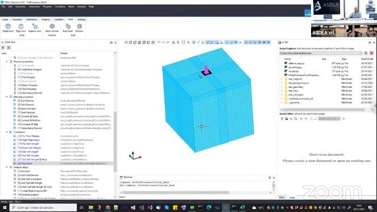This screenshot has width=377, height=212.
Task: Select the mytest.py script file
Action: point(293,71)
